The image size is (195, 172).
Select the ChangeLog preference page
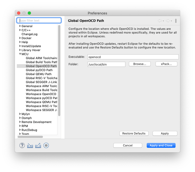[x=29, y=34]
